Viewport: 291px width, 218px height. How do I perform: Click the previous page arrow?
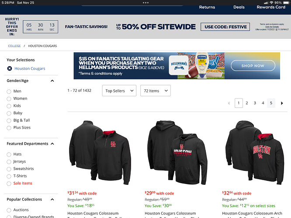point(229,103)
